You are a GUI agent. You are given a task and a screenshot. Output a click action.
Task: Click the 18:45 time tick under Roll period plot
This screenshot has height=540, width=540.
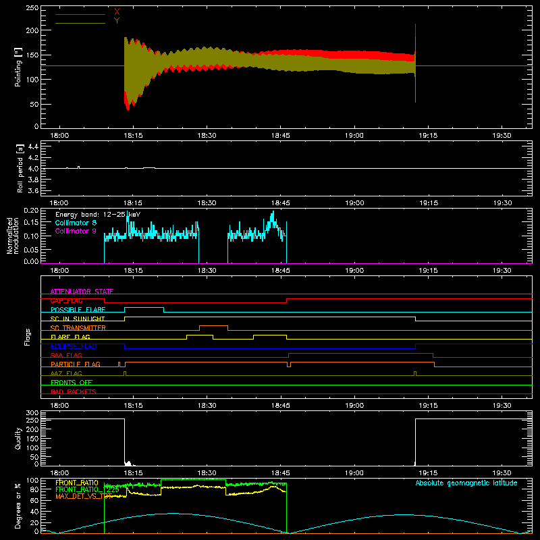[x=281, y=203]
